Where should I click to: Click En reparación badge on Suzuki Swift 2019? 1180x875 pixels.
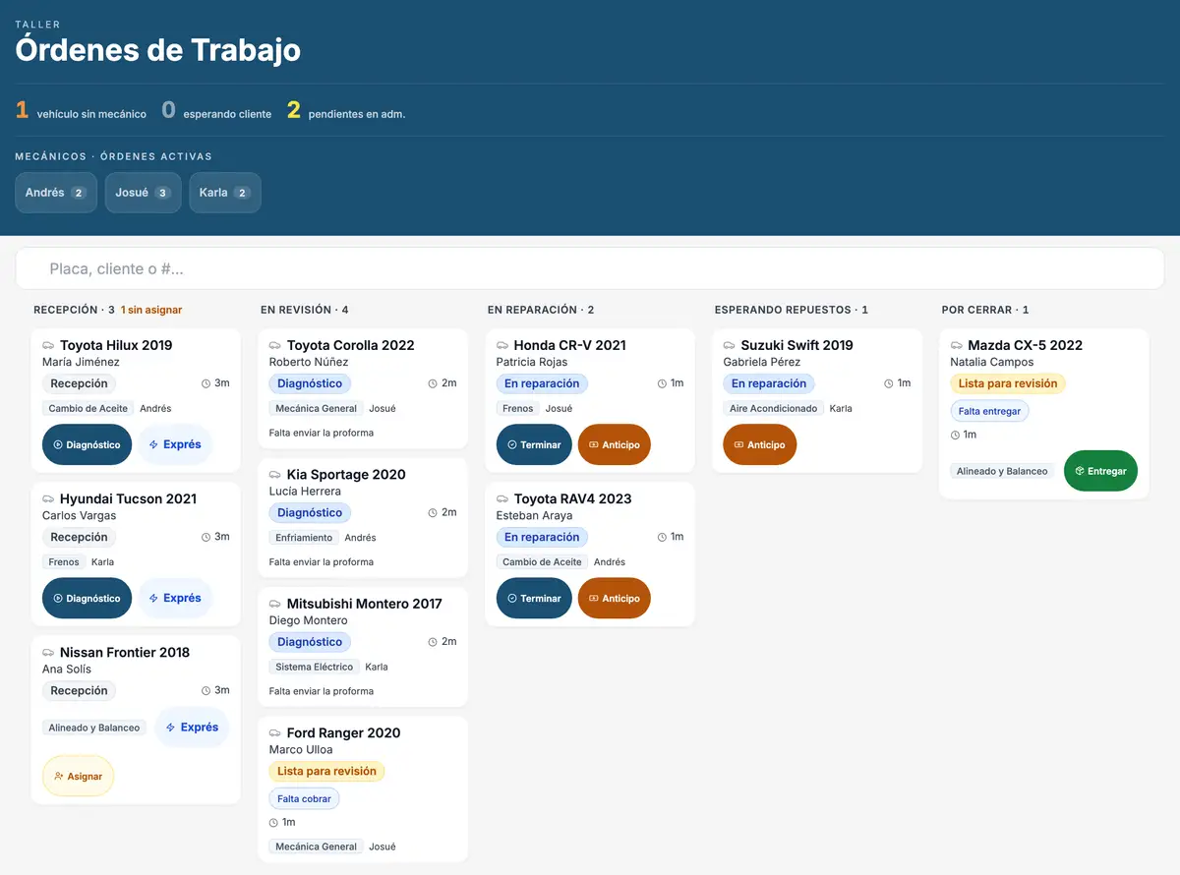[x=769, y=383]
